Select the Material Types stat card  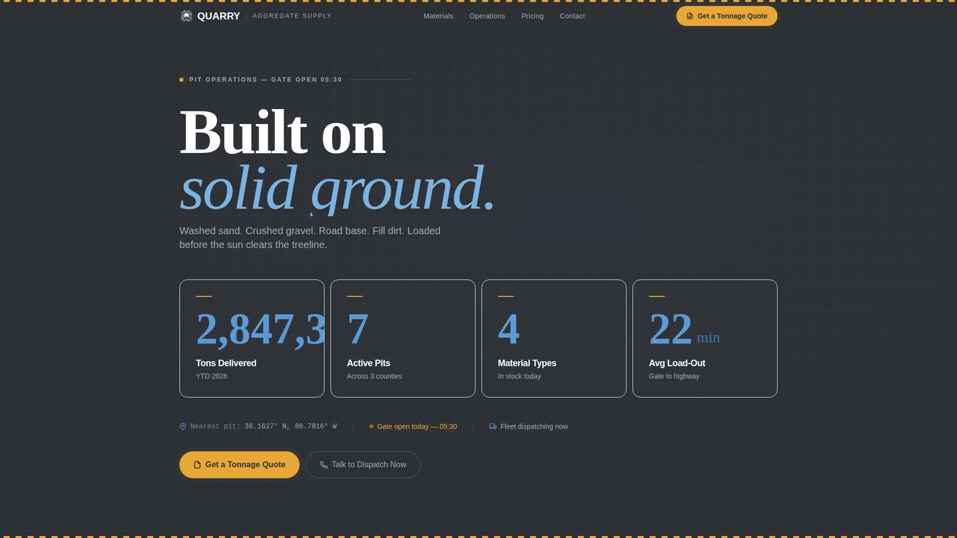[554, 338]
